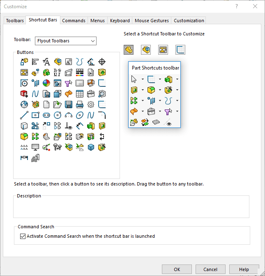265x276 pixels.
Task: Pick the crosshair target icon in Buttons
Action: click(x=102, y=62)
